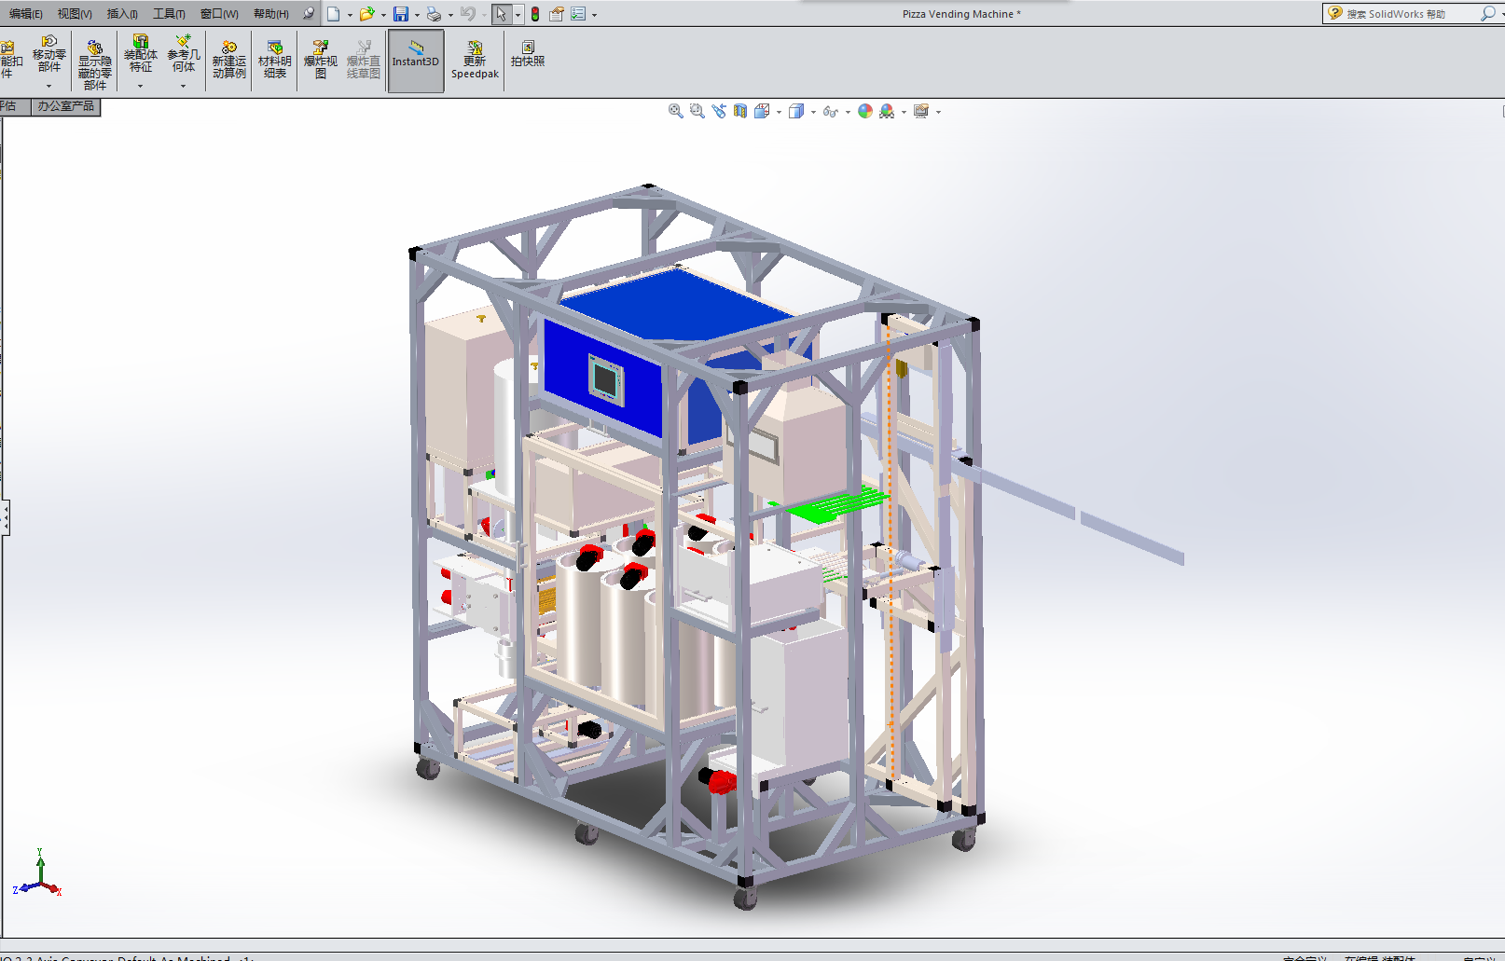The height and width of the screenshot is (961, 1505).
Task: Click 新建运动算例 New Motion Study
Action: coord(229,60)
